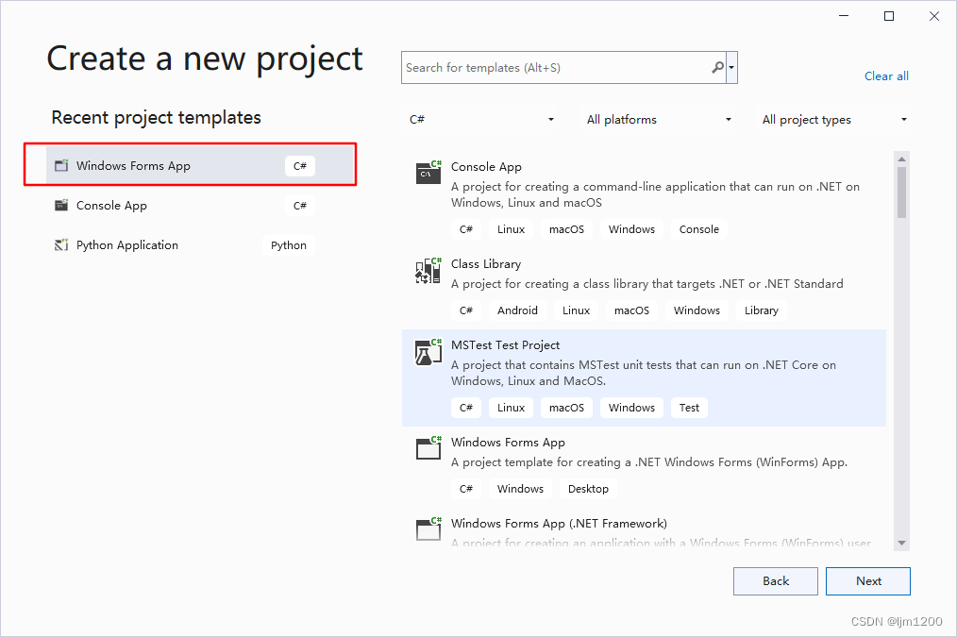The image size is (957, 637).
Task: Click the Python tag beside Python Application
Action: click(x=289, y=245)
